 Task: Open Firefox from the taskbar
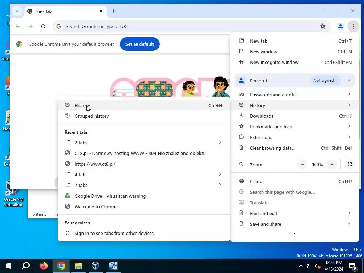click(43, 266)
